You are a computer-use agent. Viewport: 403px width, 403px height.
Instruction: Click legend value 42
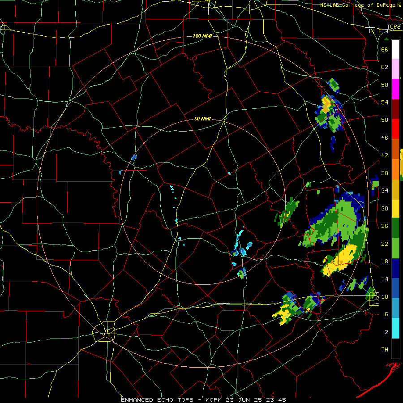pos(385,155)
